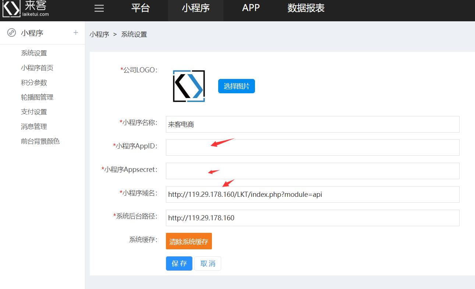
Task: Open 积分参数 in the sidebar
Action: [34, 83]
